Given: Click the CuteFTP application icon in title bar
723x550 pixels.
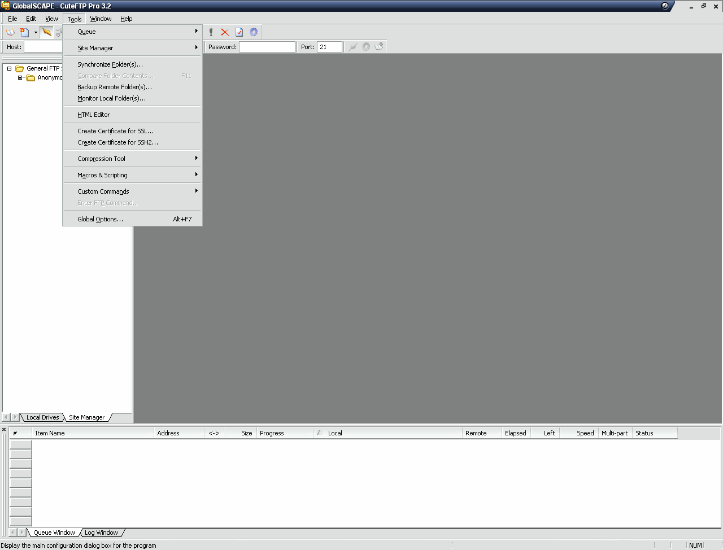Looking at the screenshot, I should click(x=6, y=6).
